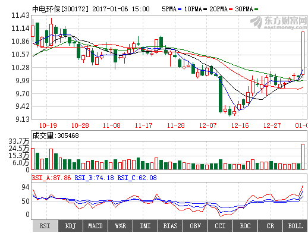
Task: Open the DMI indicator tab
Action: (x=146, y=226)
